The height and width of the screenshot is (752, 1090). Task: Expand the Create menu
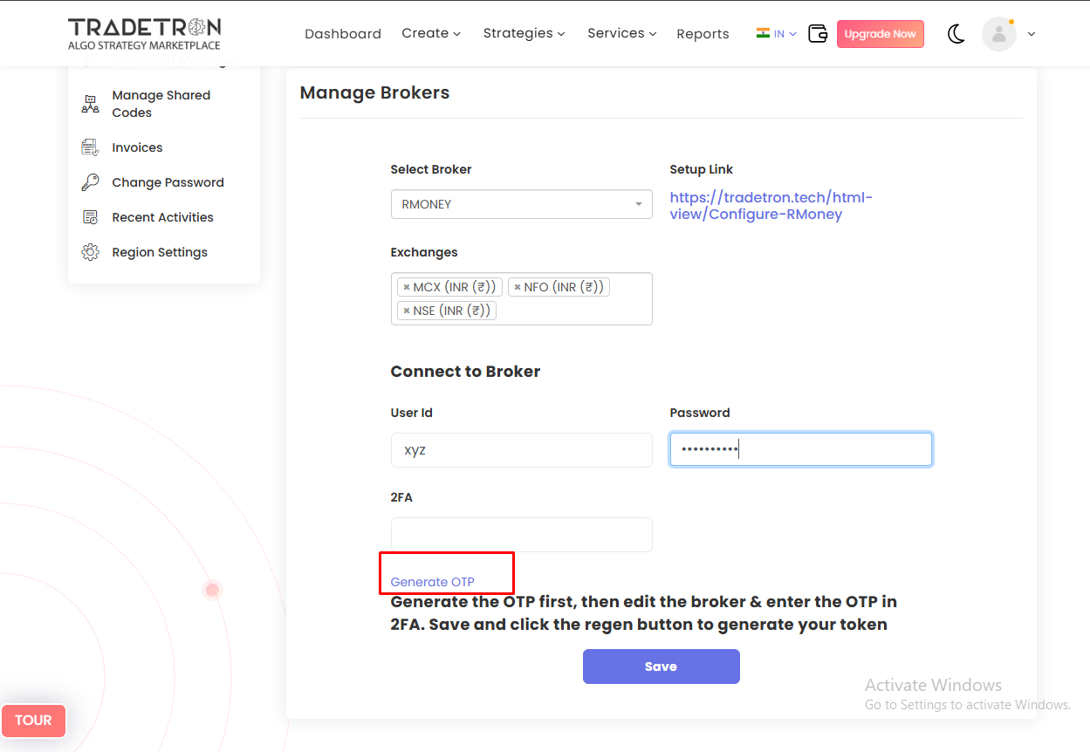(431, 33)
